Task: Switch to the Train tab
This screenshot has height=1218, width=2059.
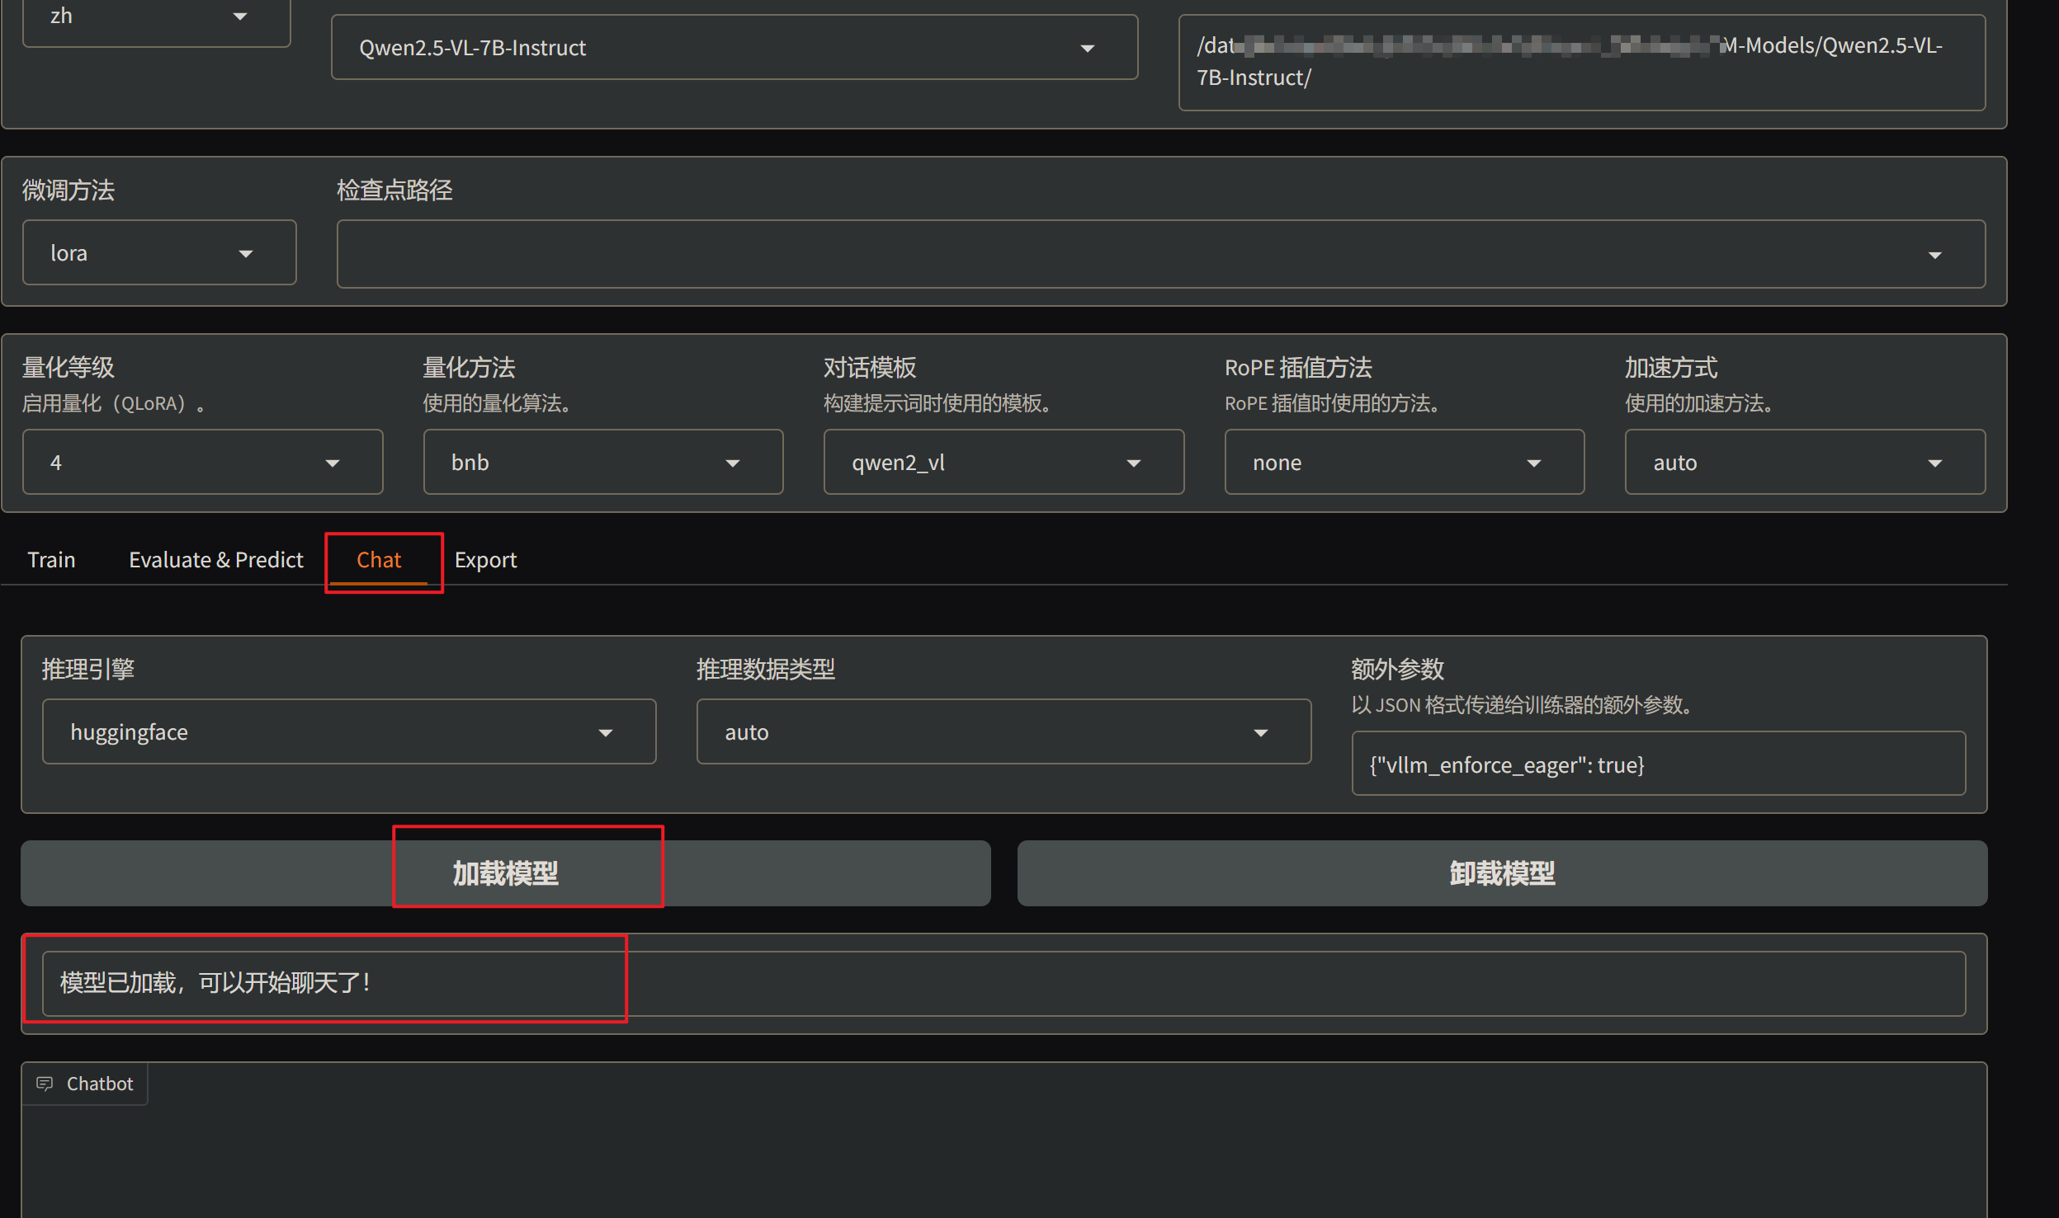Action: tap(51, 560)
